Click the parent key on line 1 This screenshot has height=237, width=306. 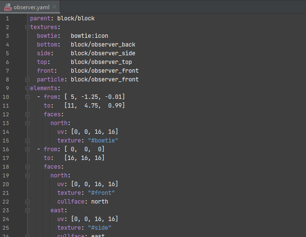coord(40,18)
